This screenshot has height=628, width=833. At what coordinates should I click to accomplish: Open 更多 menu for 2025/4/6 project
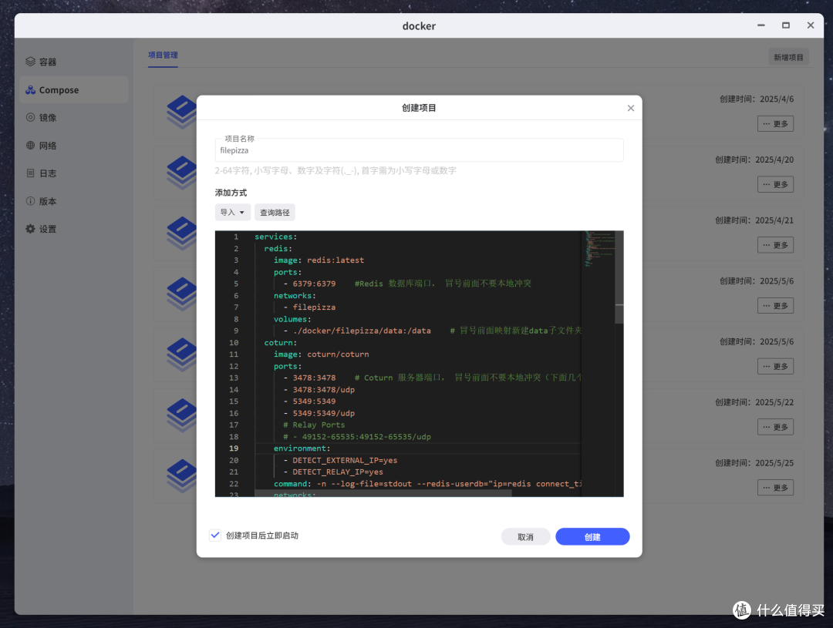(775, 124)
